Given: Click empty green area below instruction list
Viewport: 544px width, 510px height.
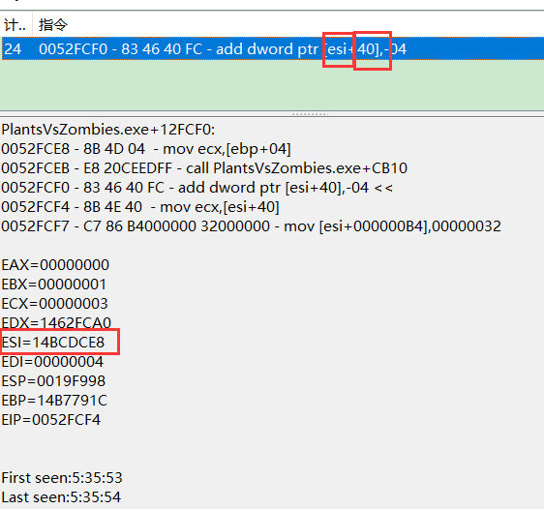Looking at the screenshot, I should 272,85.
